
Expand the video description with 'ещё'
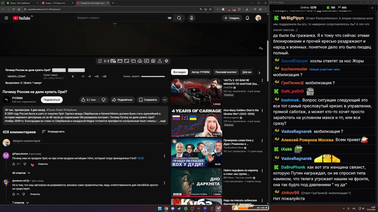pos(163,121)
